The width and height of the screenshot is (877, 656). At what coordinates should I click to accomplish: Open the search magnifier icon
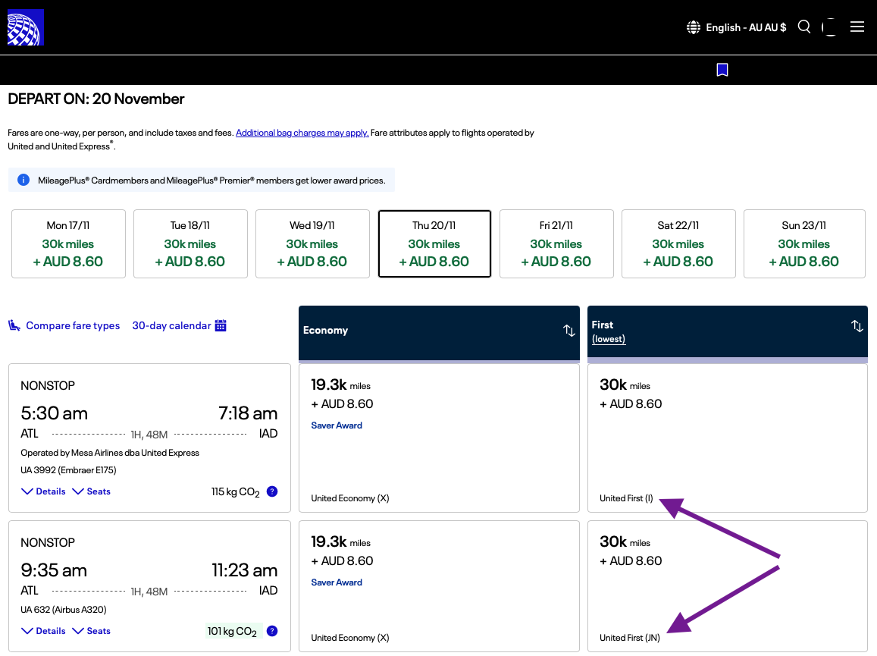click(x=804, y=27)
